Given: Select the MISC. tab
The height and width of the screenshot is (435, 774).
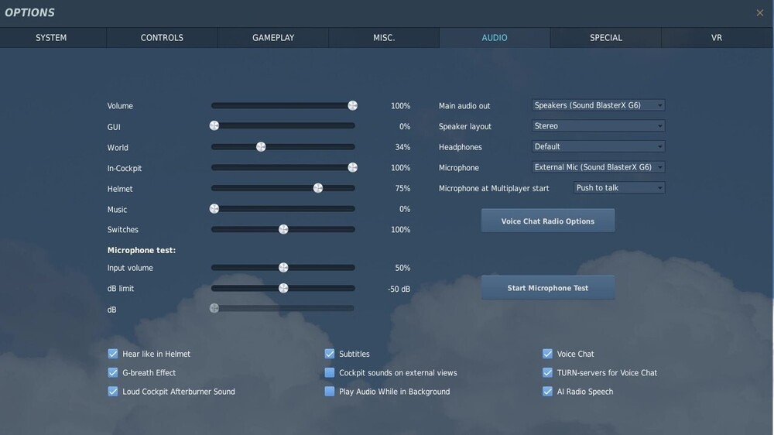Looking at the screenshot, I should click(x=384, y=38).
